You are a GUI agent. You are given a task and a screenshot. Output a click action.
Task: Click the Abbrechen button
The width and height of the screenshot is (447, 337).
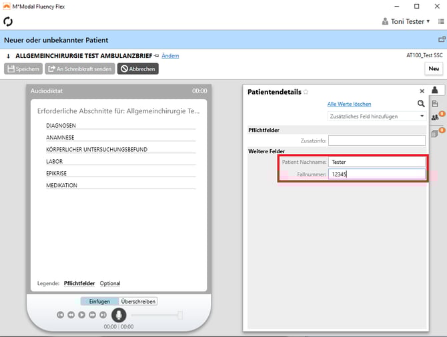click(138, 69)
